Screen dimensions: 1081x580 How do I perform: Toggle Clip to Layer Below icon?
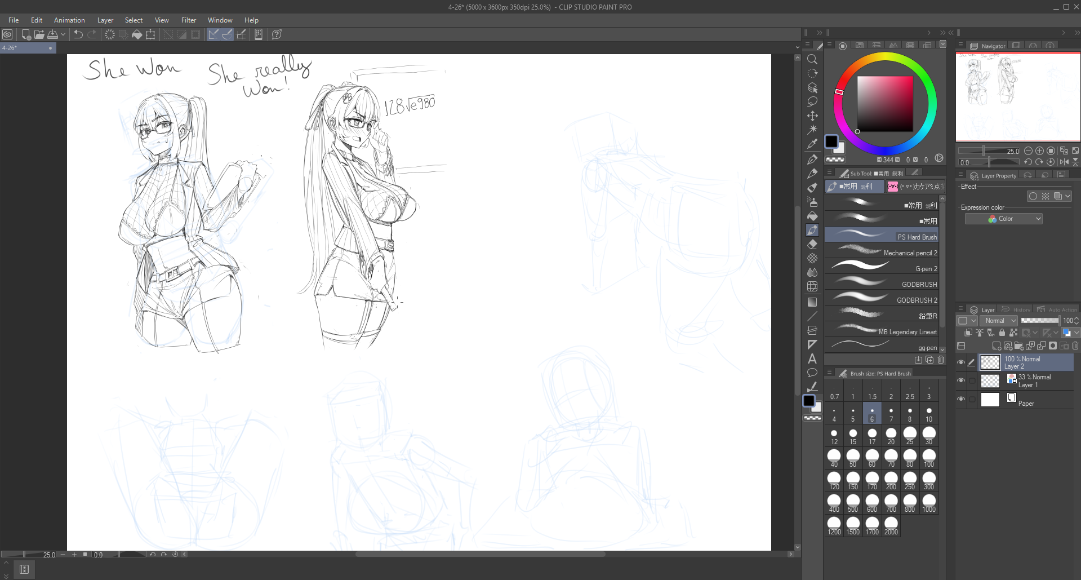pos(968,333)
